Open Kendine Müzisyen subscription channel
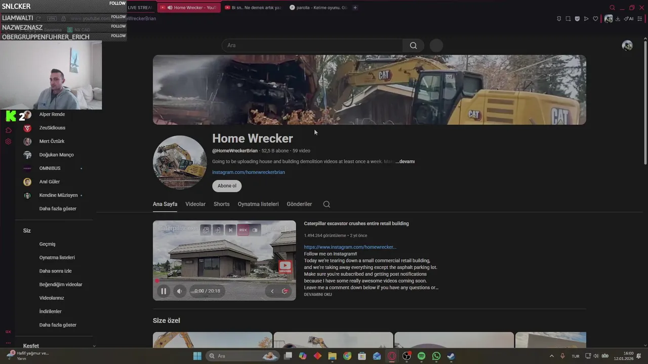Image resolution: width=648 pixels, height=364 pixels. tap(58, 195)
